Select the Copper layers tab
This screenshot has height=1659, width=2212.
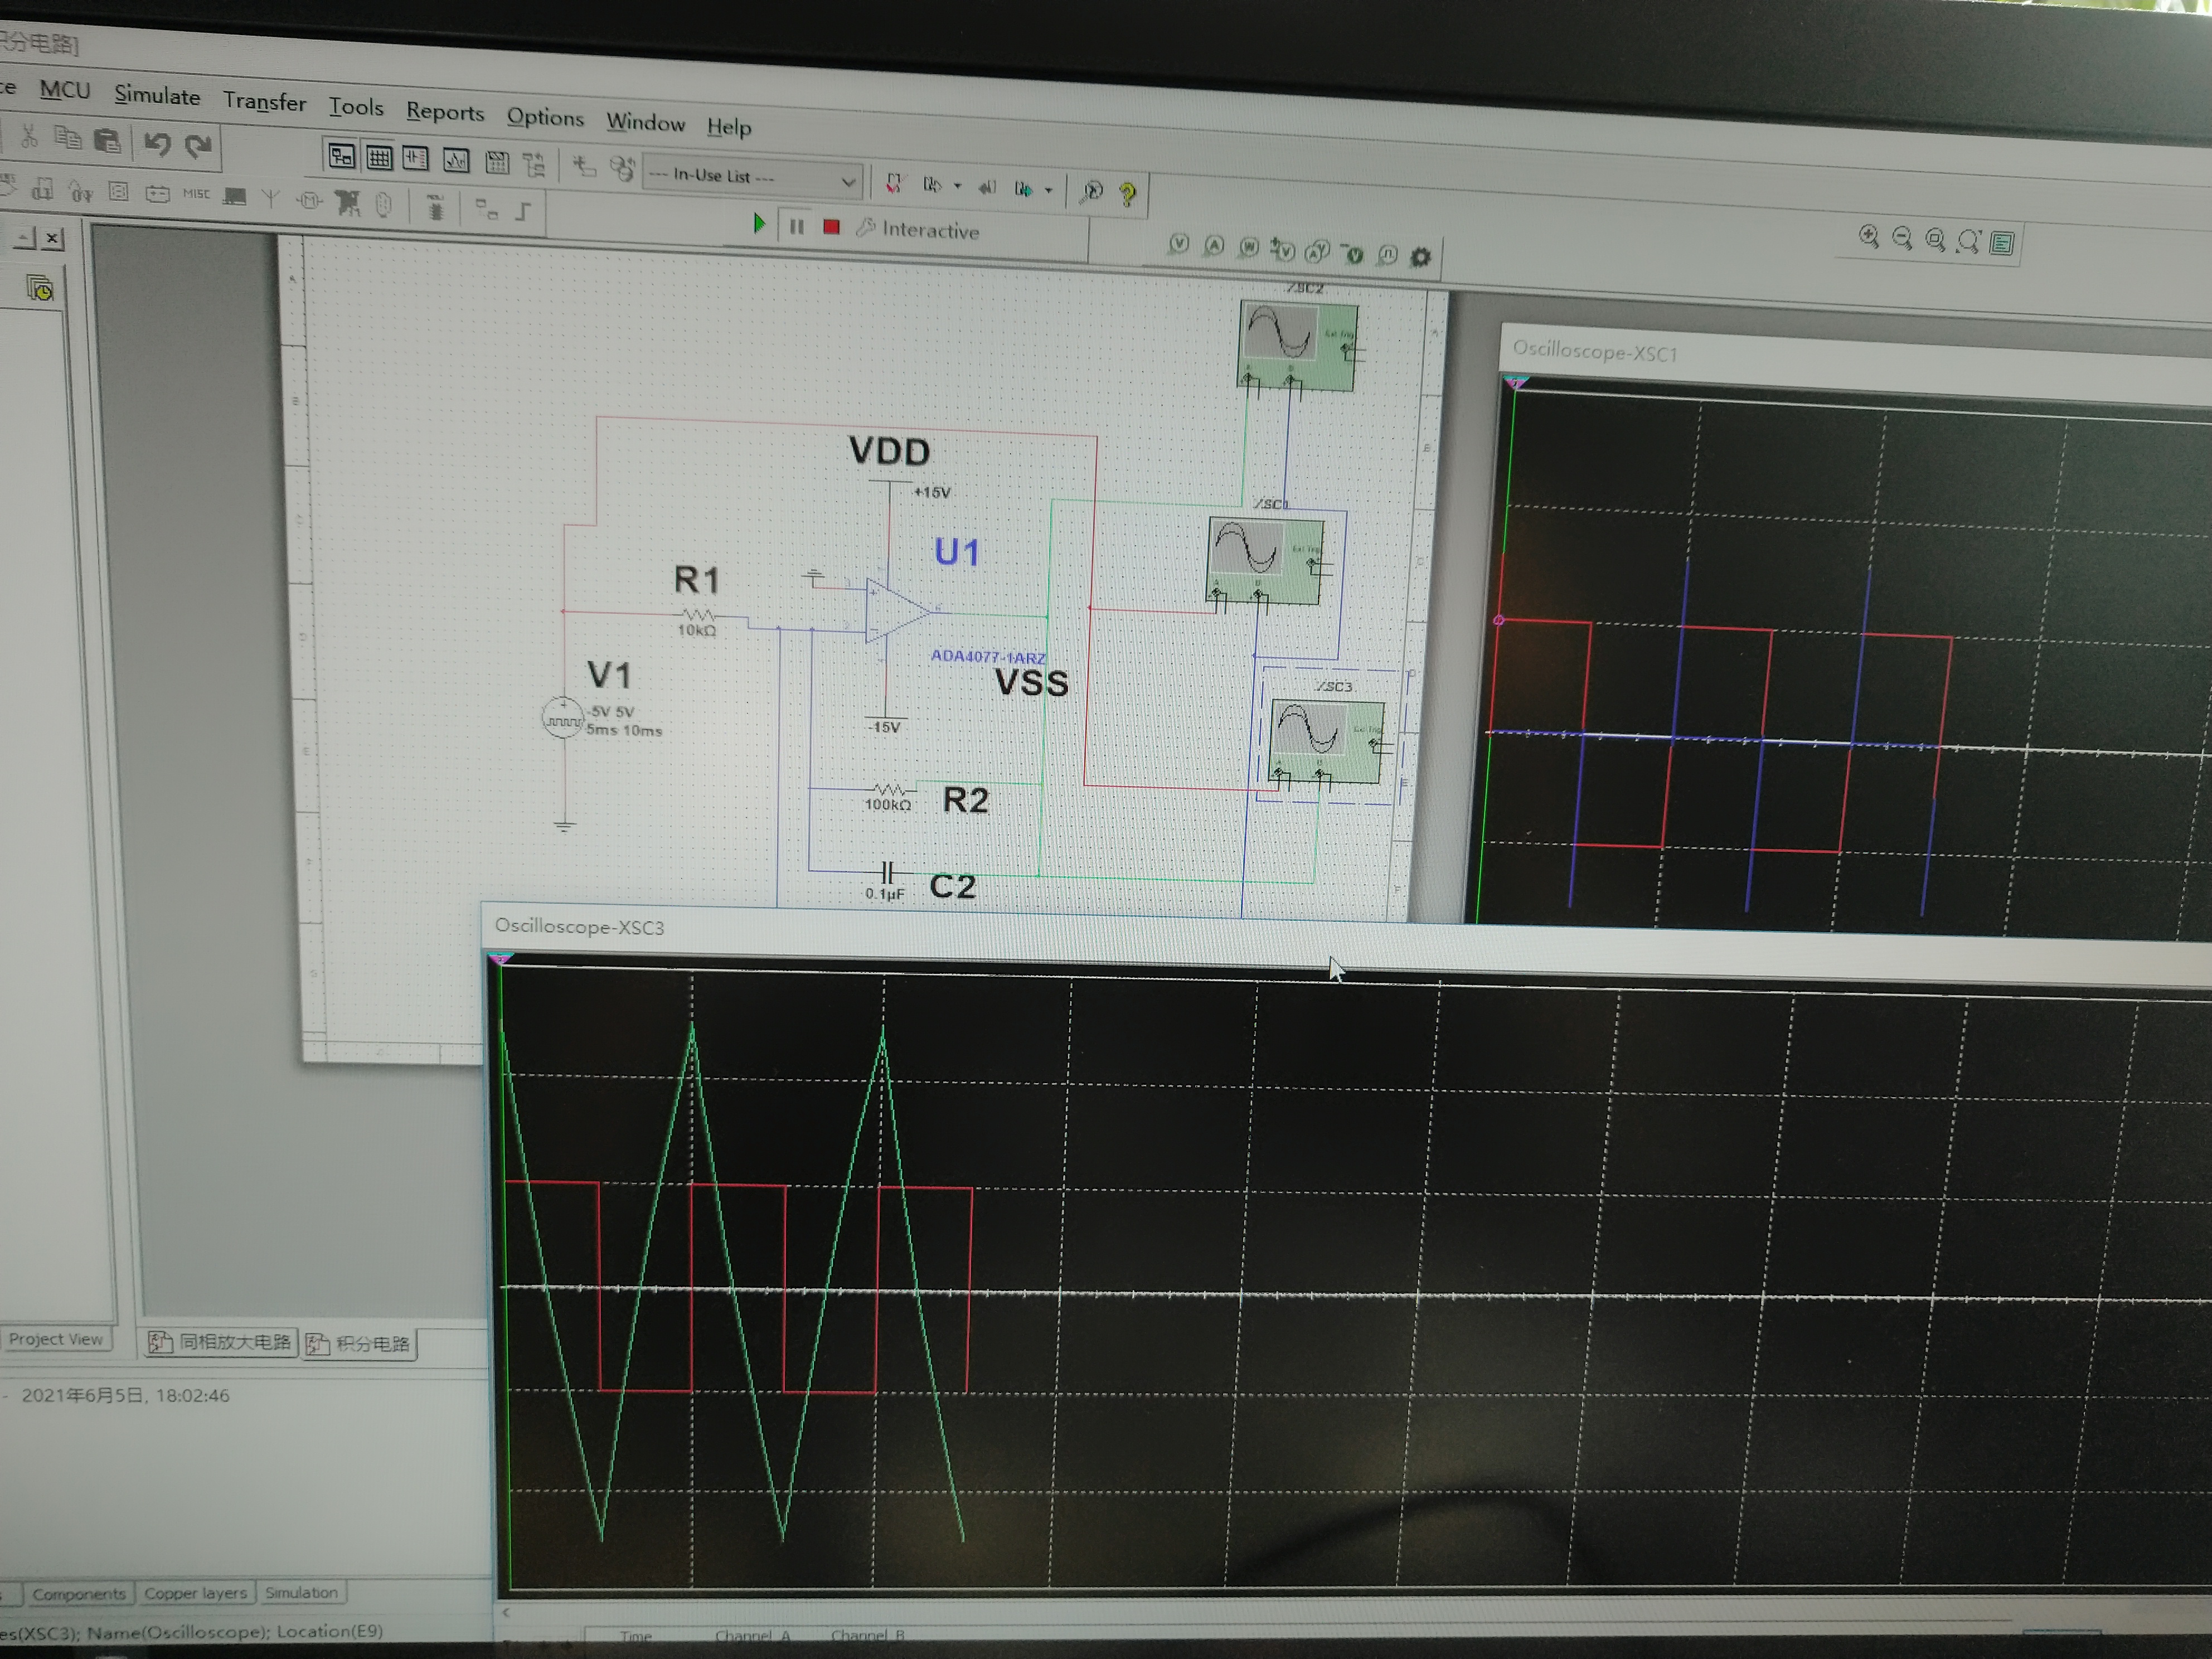[195, 1593]
